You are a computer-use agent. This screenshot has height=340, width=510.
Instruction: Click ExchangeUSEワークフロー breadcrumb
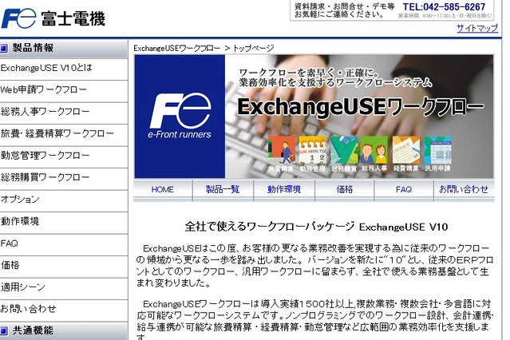pos(177,49)
